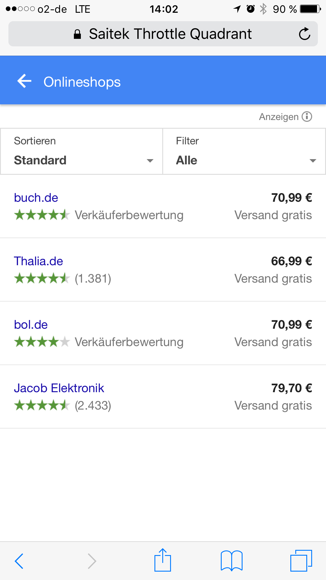
Task: Open the buch.de shop link
Action: pyautogui.click(x=36, y=198)
